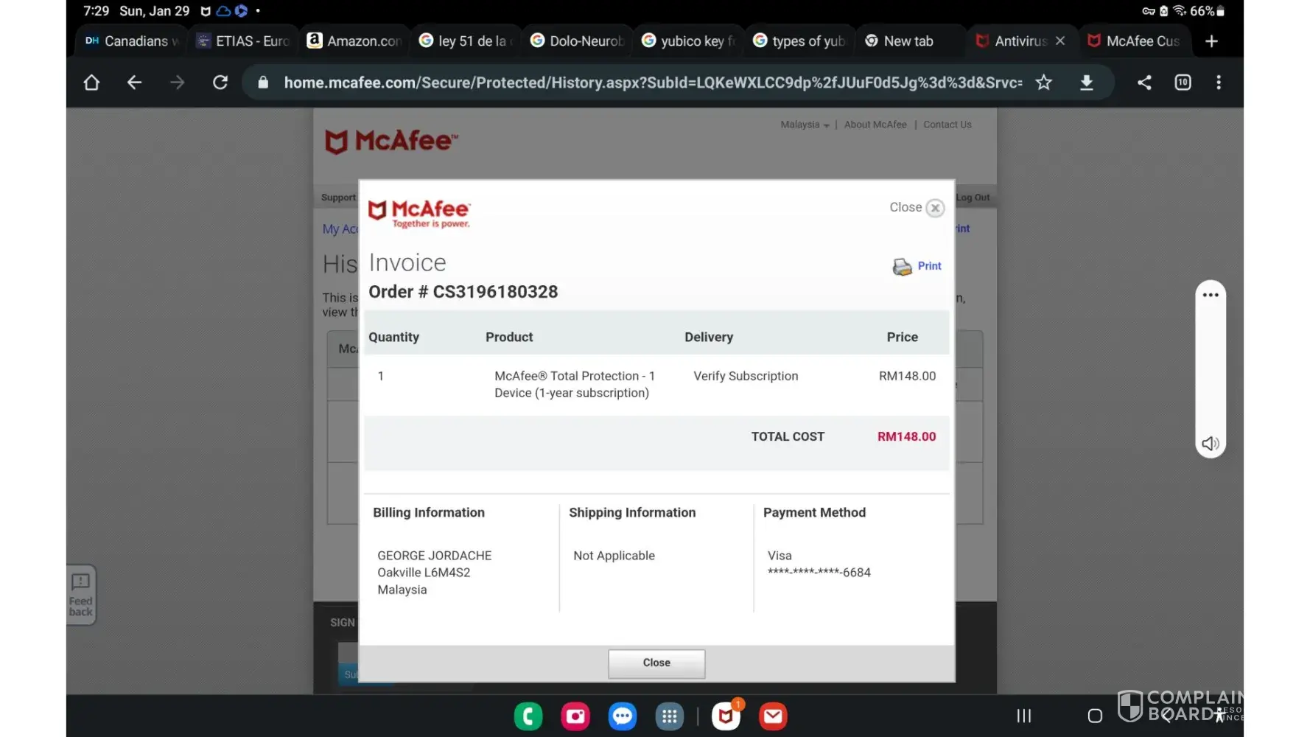This screenshot has height=737, width=1310.
Task: Switch to the ETIAS tab
Action: (x=244, y=41)
